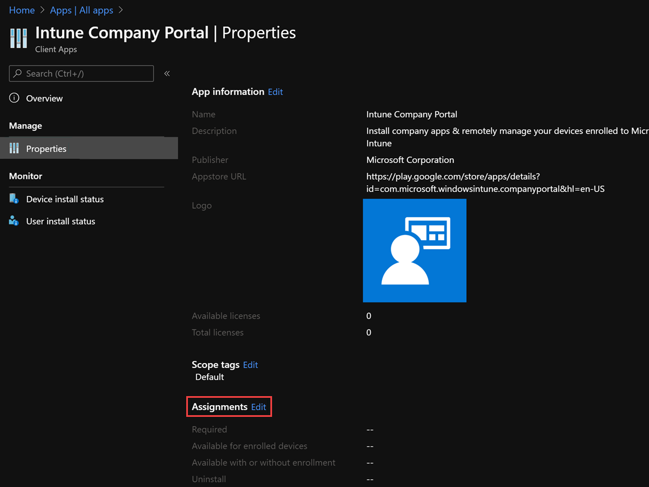The width and height of the screenshot is (649, 487).
Task: Open Device install status report
Action: [65, 199]
